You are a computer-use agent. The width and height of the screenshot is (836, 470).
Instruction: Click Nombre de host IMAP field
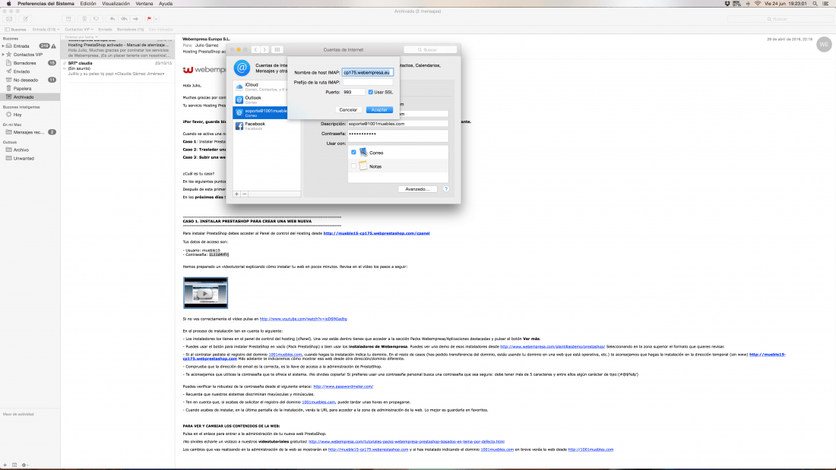point(367,72)
